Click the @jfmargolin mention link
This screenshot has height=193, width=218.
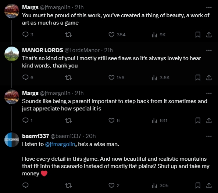60,144
